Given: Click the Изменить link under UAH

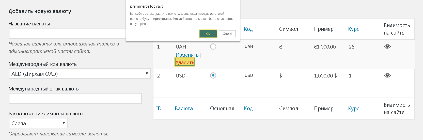Looking at the screenshot, I should 187,55.
